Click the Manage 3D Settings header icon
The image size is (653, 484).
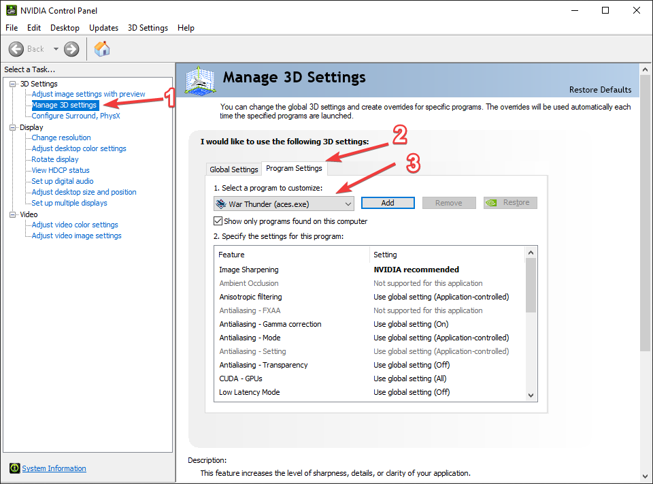click(x=200, y=80)
